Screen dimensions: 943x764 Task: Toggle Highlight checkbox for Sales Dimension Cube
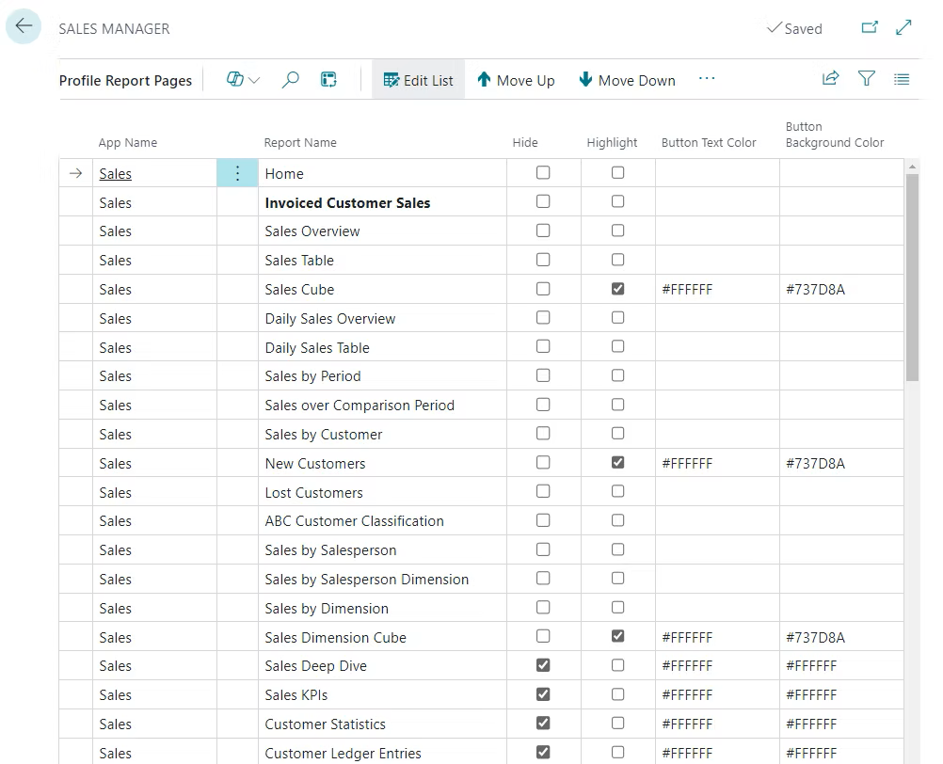click(x=617, y=636)
